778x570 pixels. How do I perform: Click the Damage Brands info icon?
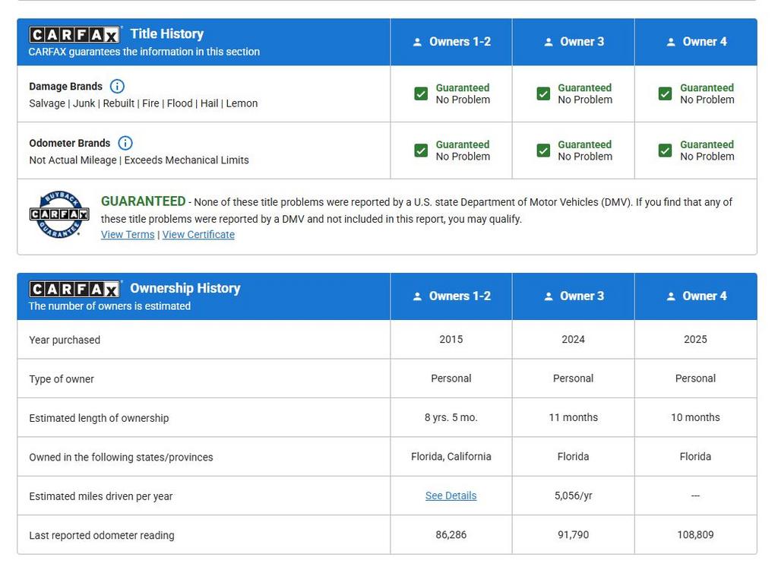click(x=117, y=87)
